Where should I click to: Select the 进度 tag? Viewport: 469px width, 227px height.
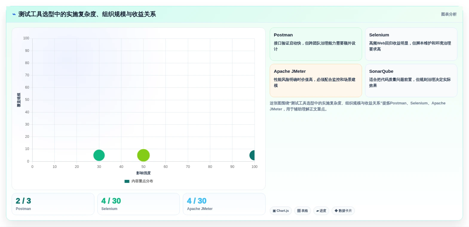point(321,211)
